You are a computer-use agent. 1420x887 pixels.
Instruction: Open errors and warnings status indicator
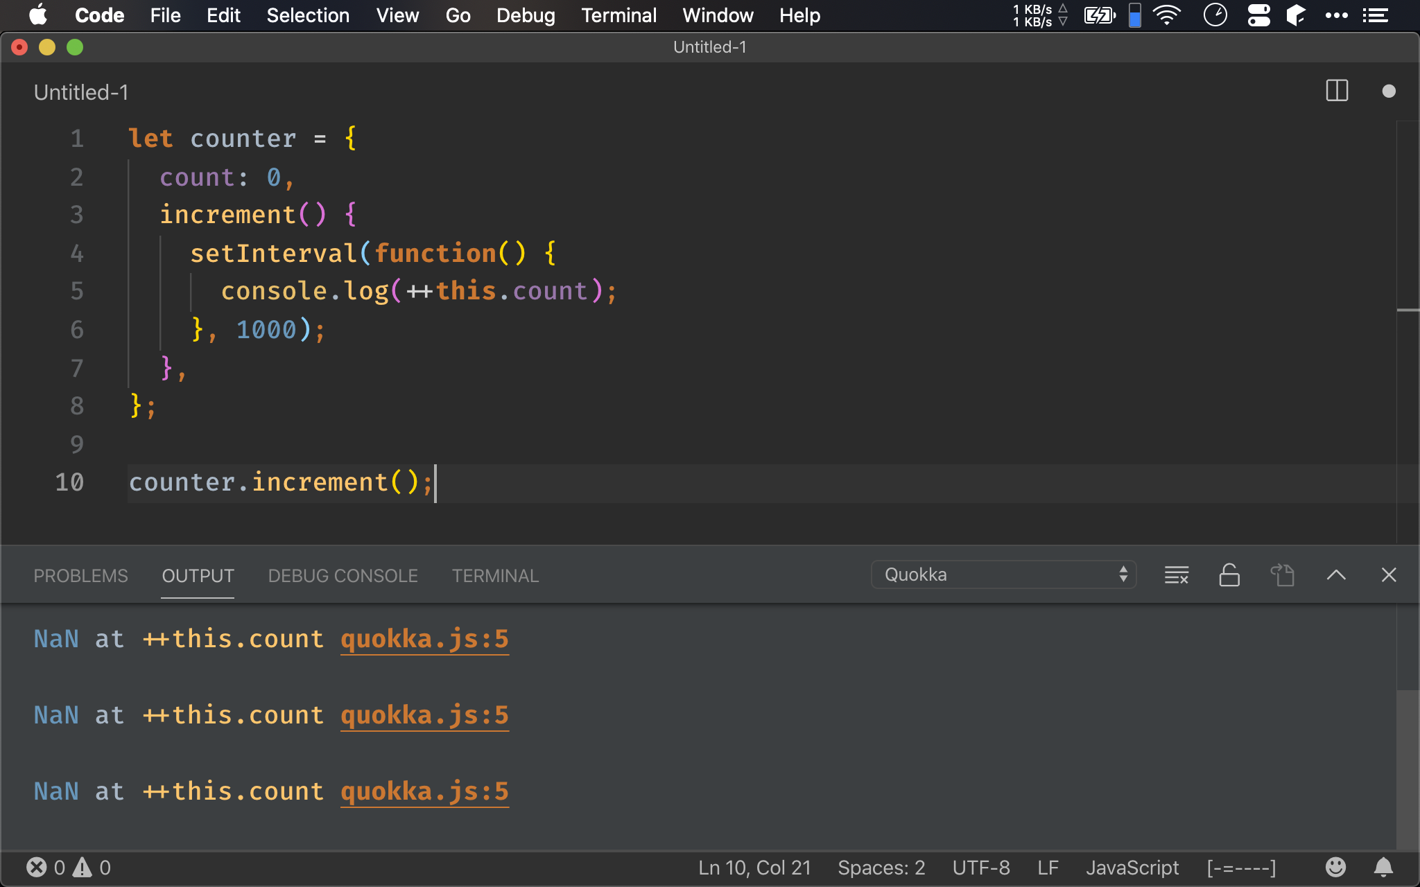68,868
